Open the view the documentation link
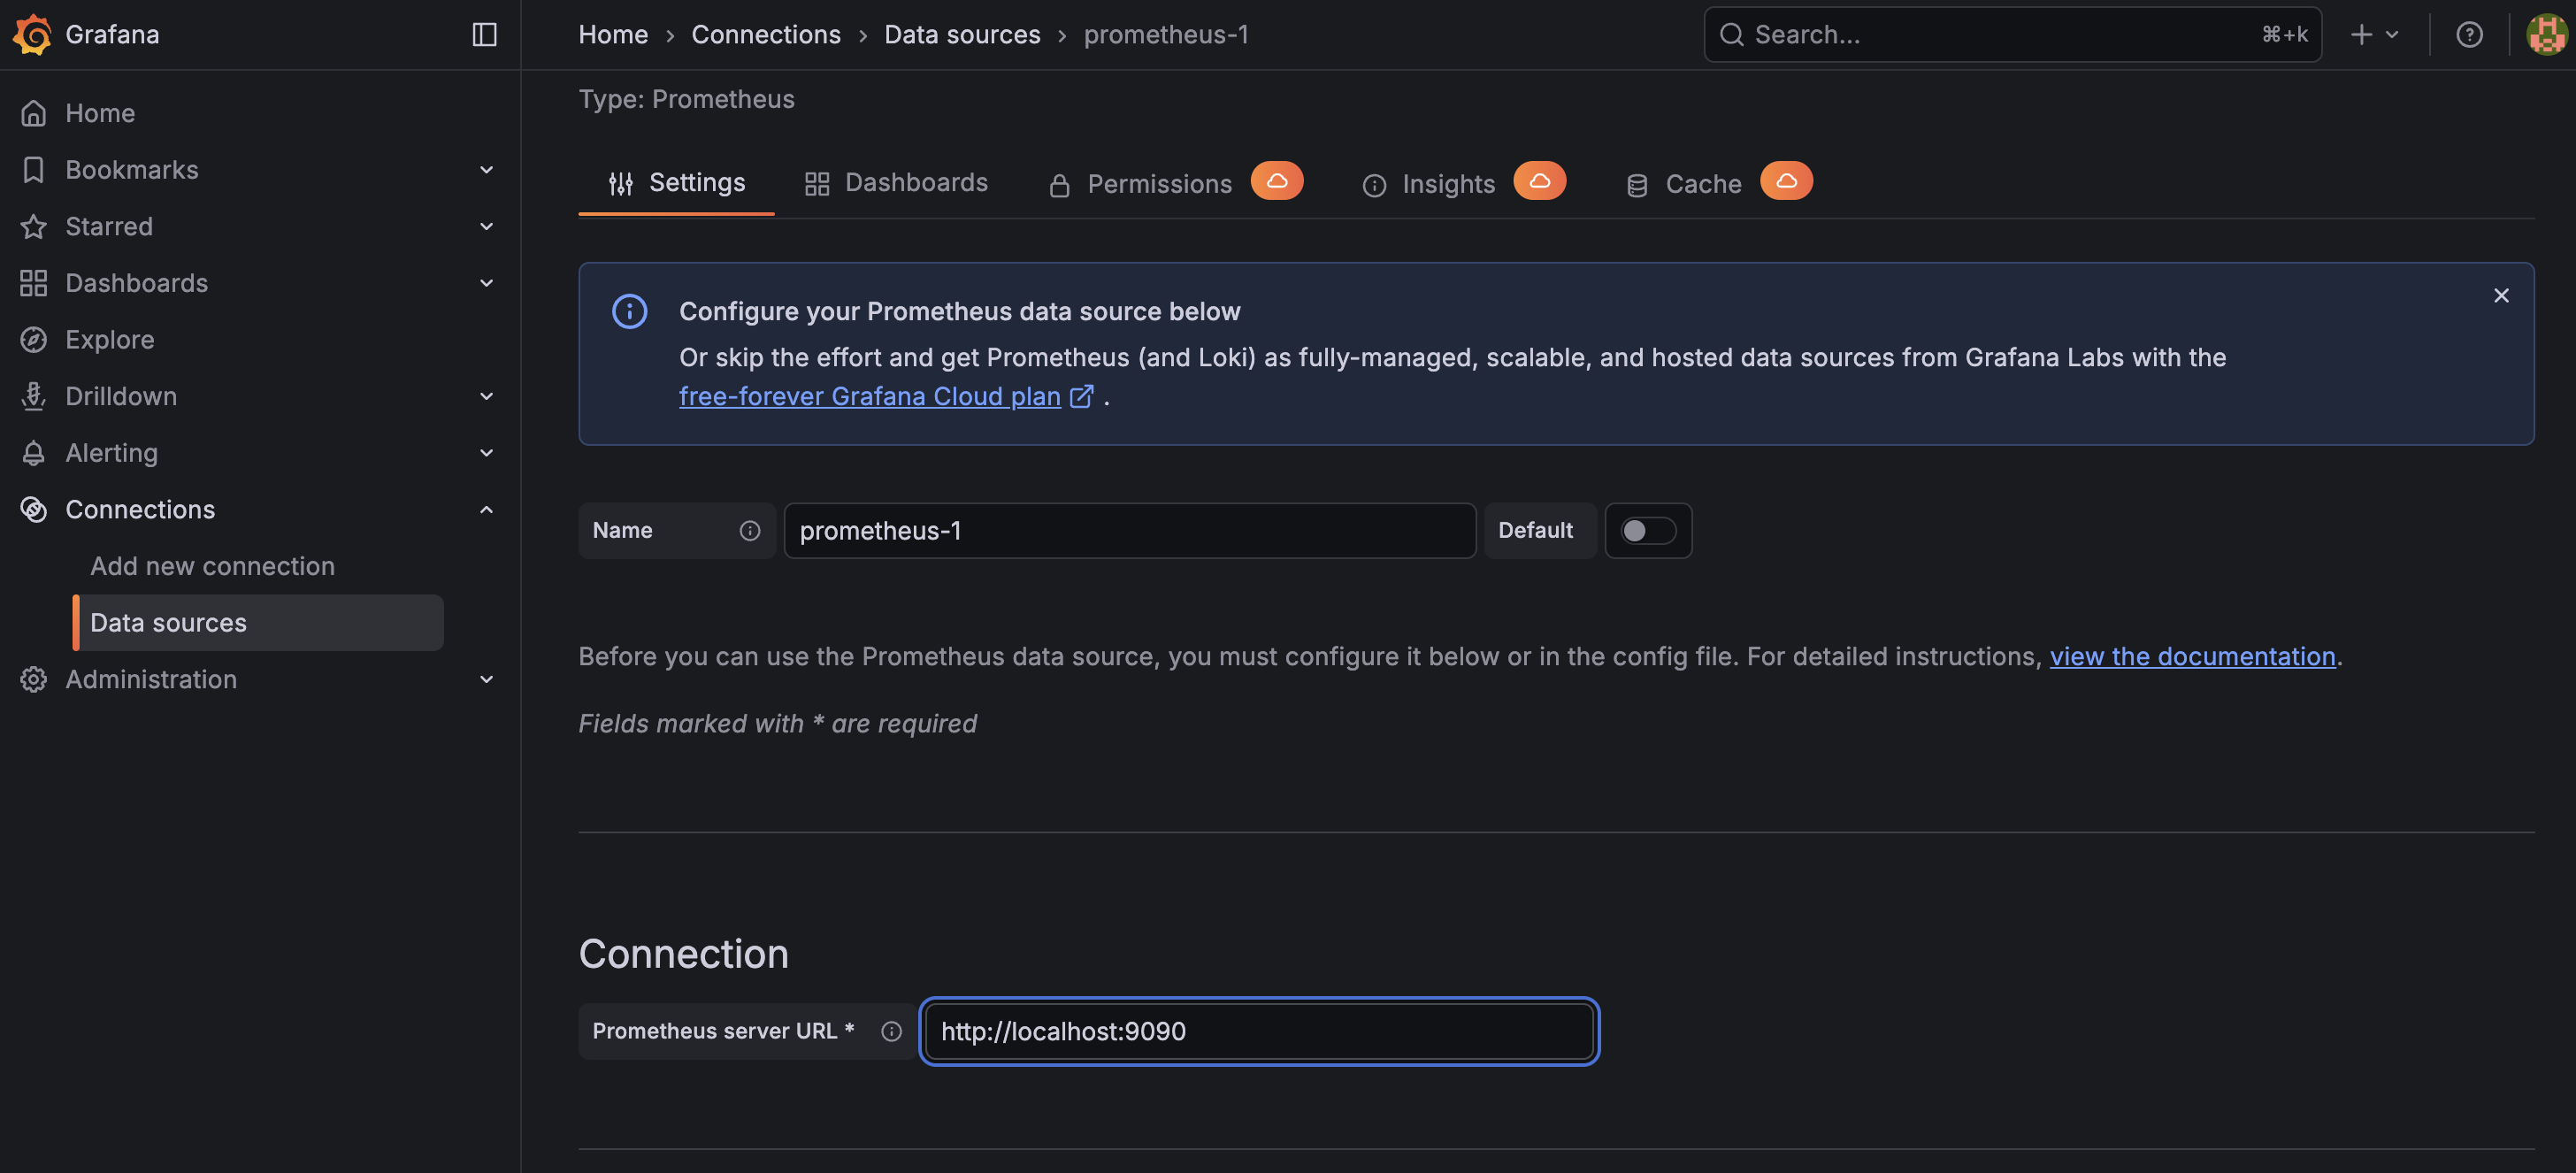Viewport: 2576px width, 1173px height. [2192, 657]
